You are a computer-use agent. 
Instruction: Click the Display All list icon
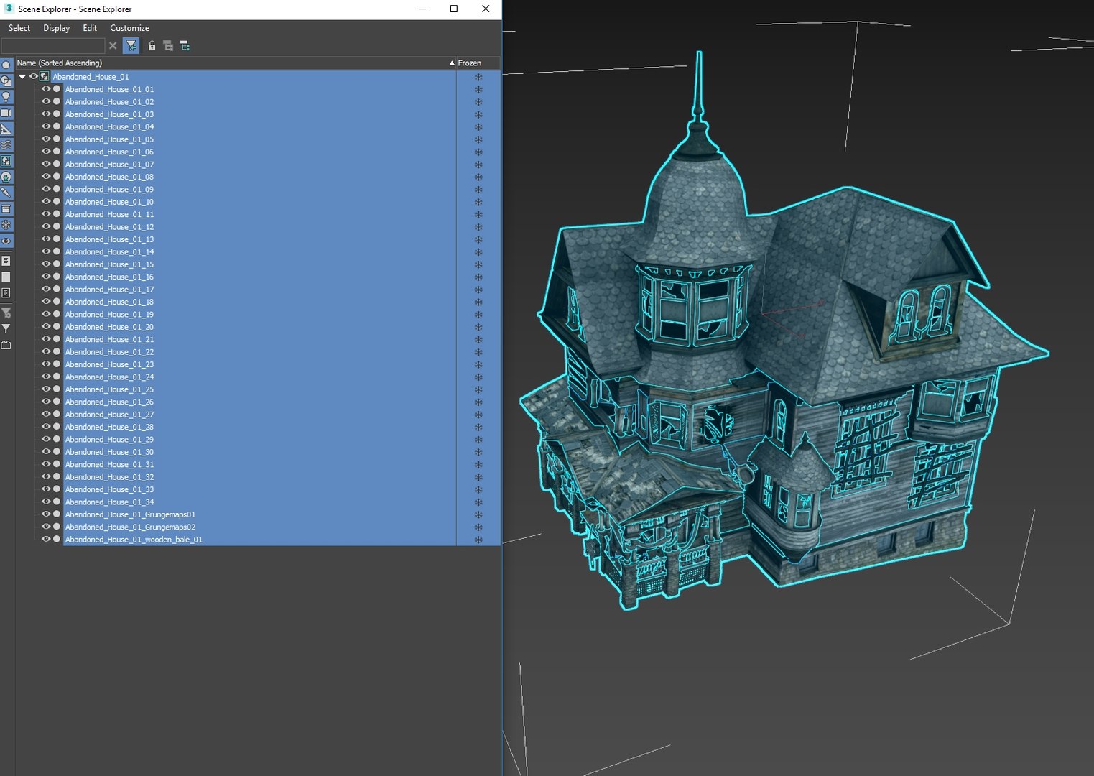(6, 261)
